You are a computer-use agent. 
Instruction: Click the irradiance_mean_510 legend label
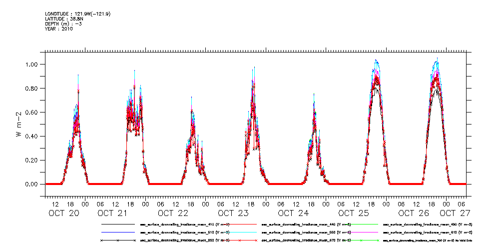tap(185, 232)
